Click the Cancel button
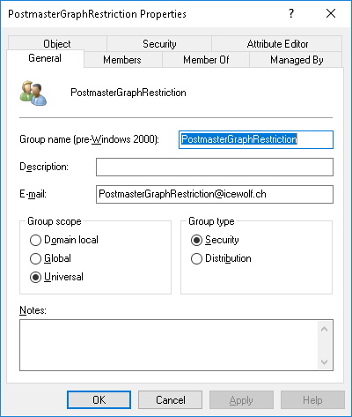 171,400
